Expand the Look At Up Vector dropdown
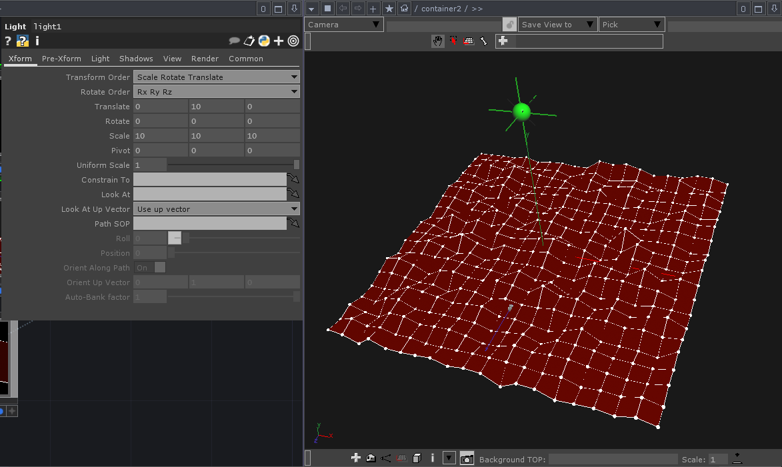The image size is (782, 467). point(217,209)
